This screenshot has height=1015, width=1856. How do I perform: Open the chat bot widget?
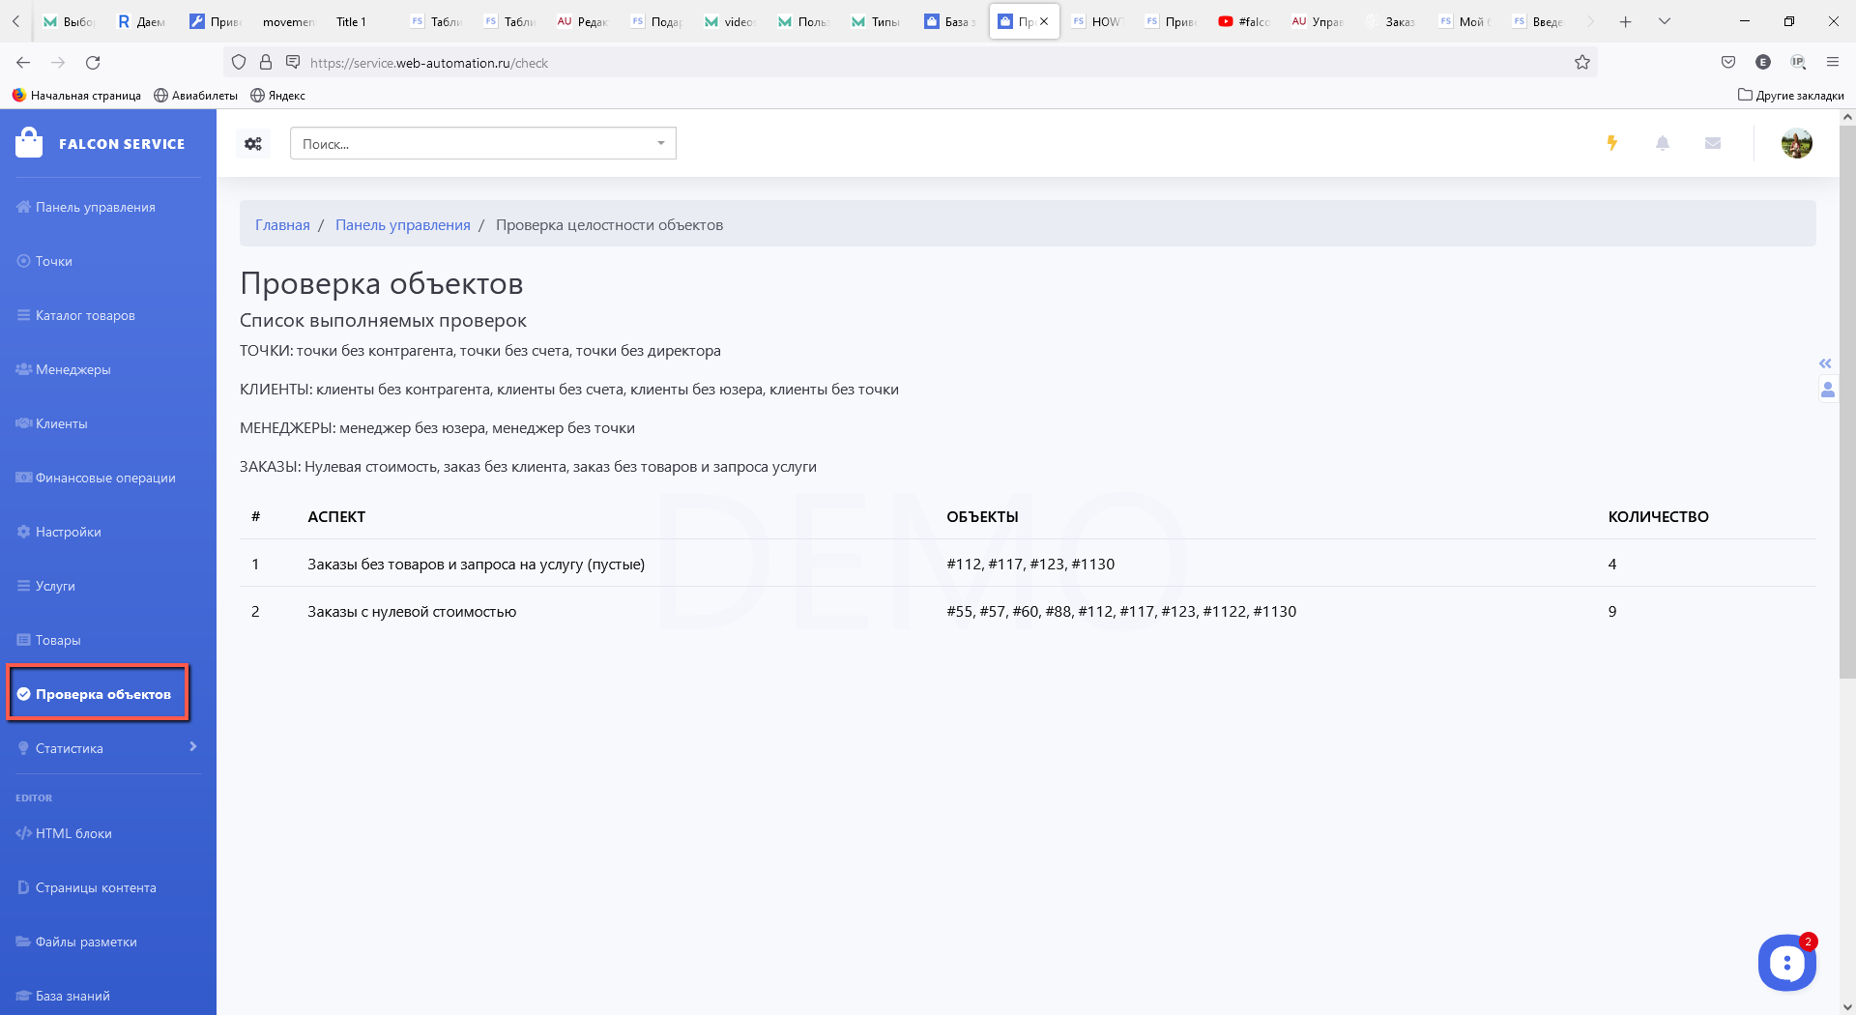click(1786, 962)
